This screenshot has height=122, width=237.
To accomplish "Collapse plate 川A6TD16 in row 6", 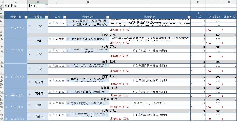I will (50, 23).
